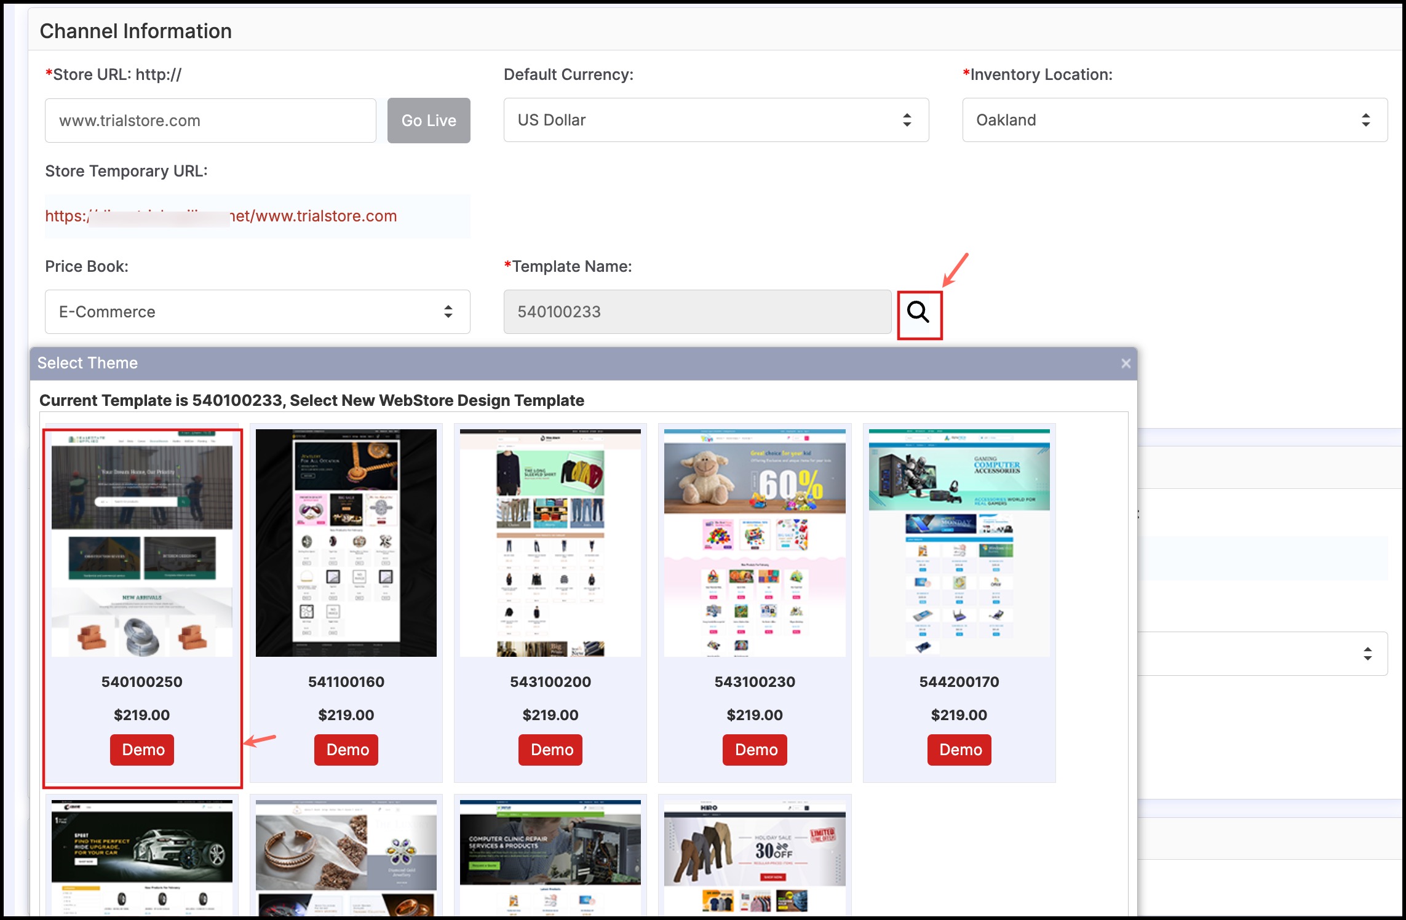The image size is (1406, 920).
Task: Click template number 541100160 label
Action: click(x=346, y=681)
